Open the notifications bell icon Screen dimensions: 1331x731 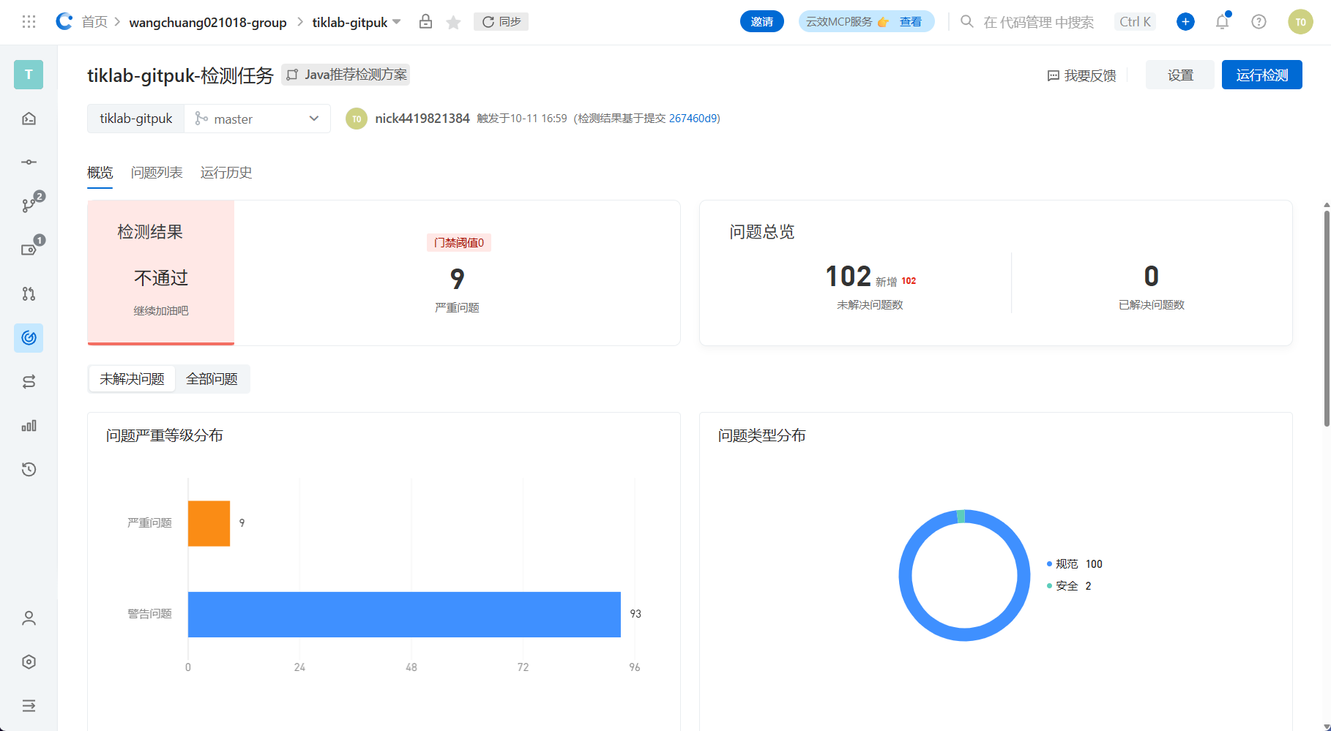(x=1221, y=21)
